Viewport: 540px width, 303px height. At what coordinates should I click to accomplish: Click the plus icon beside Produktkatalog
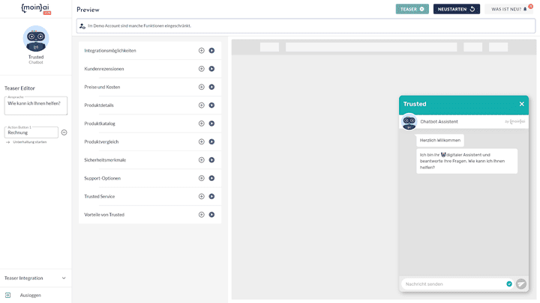click(202, 123)
